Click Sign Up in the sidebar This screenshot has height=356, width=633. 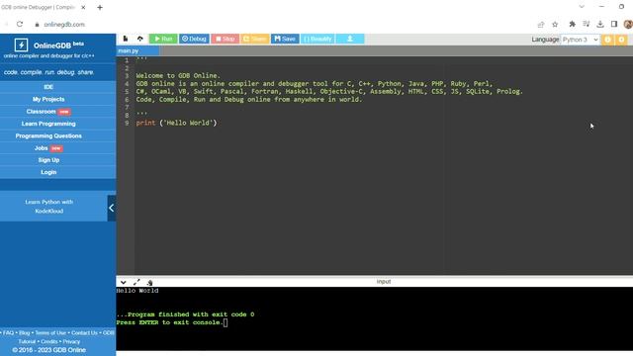[48, 160]
